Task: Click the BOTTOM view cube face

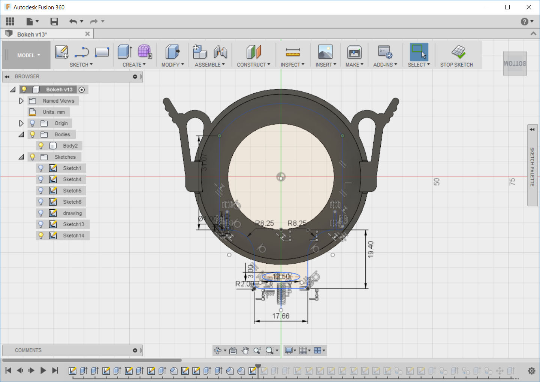Action: pyautogui.click(x=515, y=64)
